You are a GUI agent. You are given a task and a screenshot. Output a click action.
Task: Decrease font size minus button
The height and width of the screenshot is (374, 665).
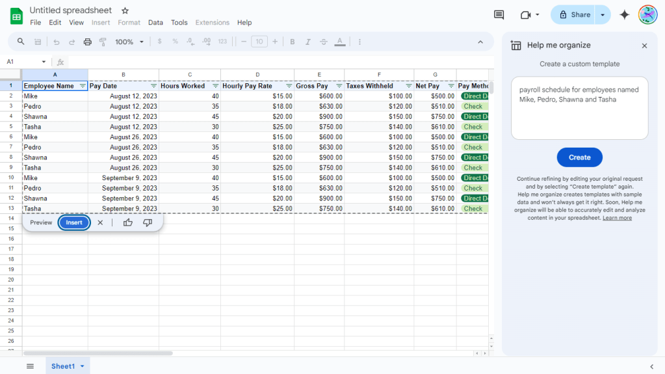(243, 42)
